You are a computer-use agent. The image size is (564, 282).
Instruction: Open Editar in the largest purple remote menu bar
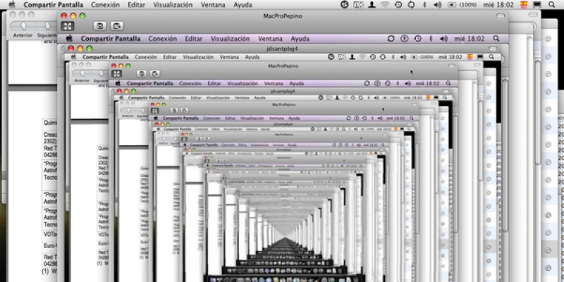[193, 39]
